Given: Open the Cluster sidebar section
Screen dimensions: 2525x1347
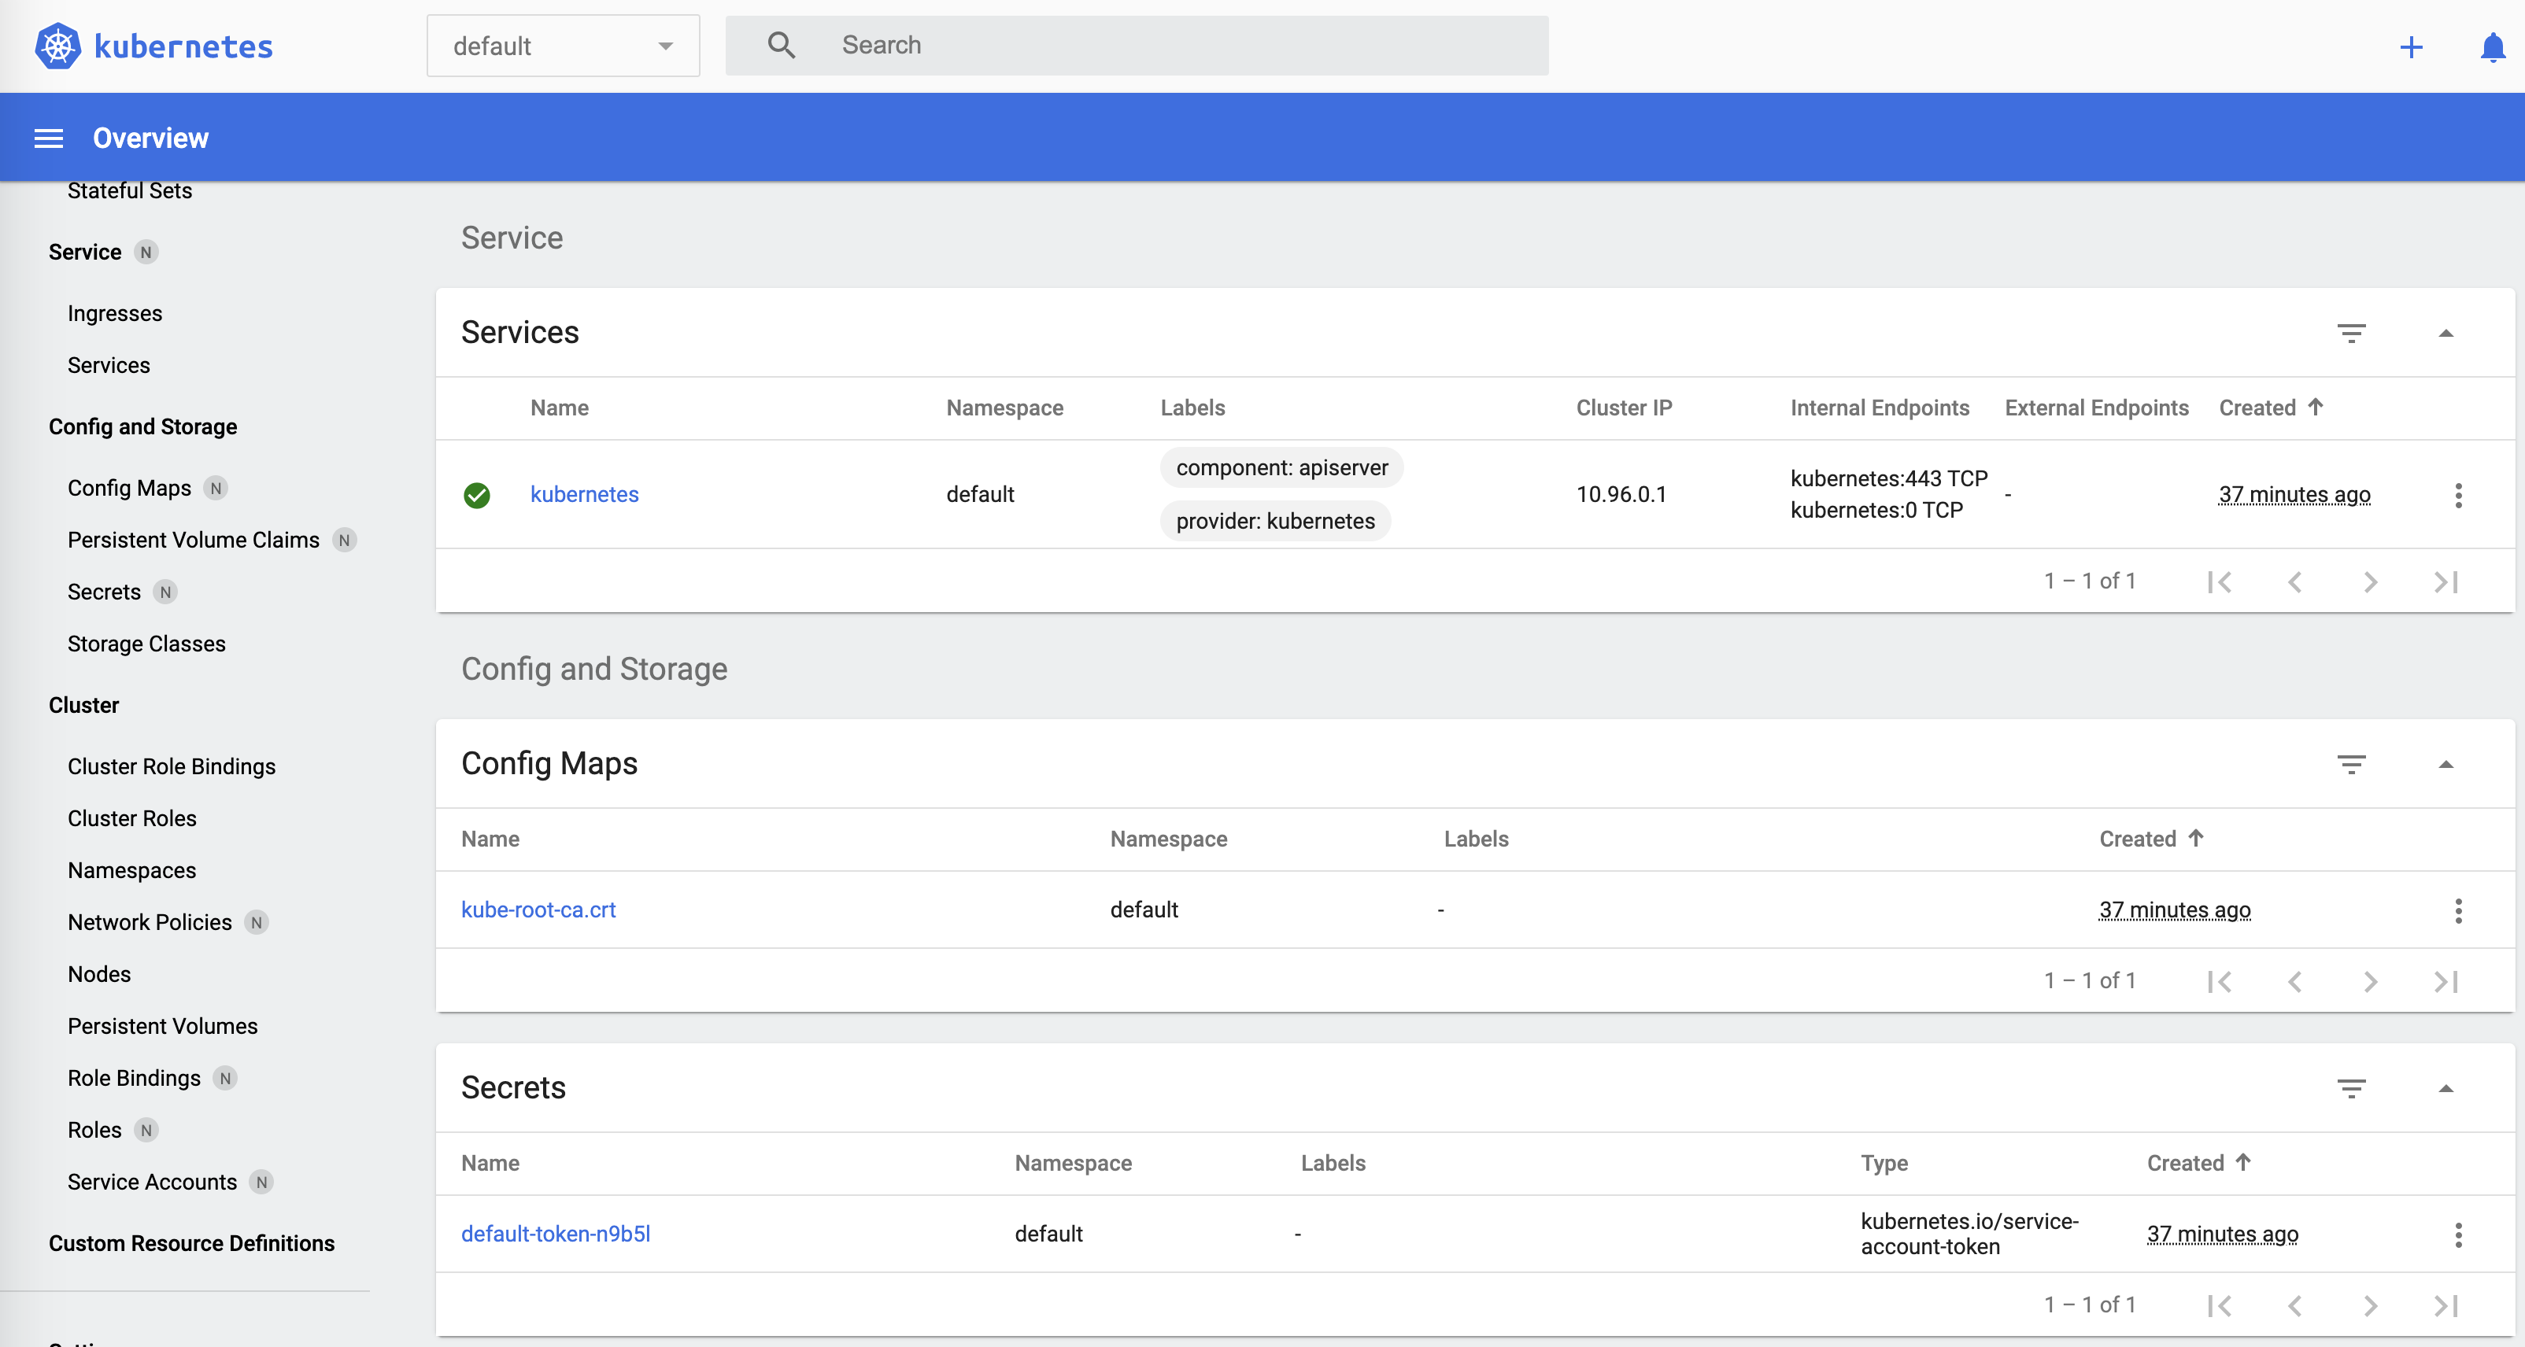Looking at the screenshot, I should click(x=83, y=705).
